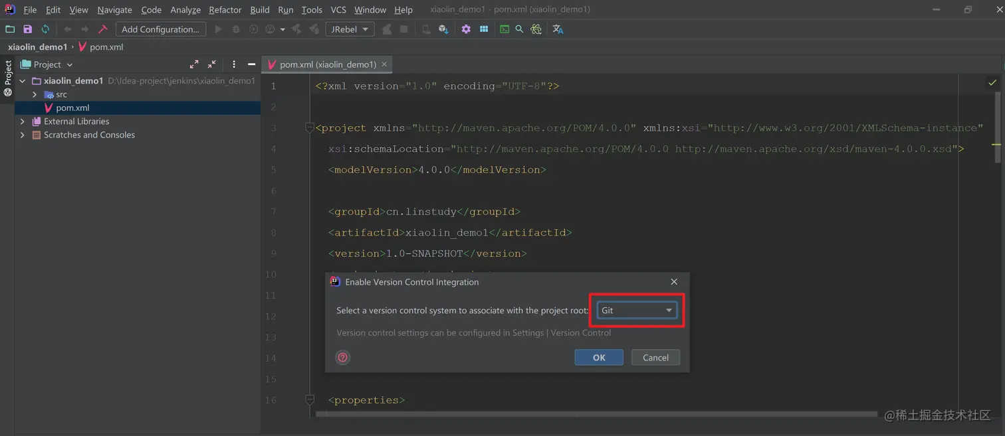Click the Profiler run icon
1005x436 pixels.
[x=270, y=29]
